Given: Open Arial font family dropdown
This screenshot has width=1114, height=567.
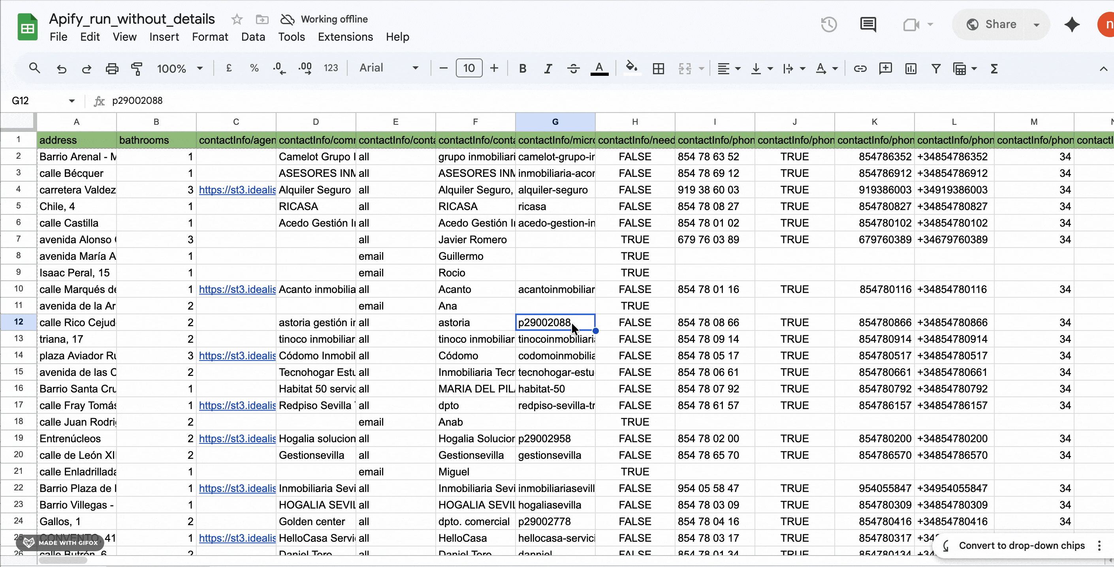Looking at the screenshot, I should pos(389,68).
